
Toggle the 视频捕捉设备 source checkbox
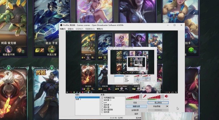point(102,98)
